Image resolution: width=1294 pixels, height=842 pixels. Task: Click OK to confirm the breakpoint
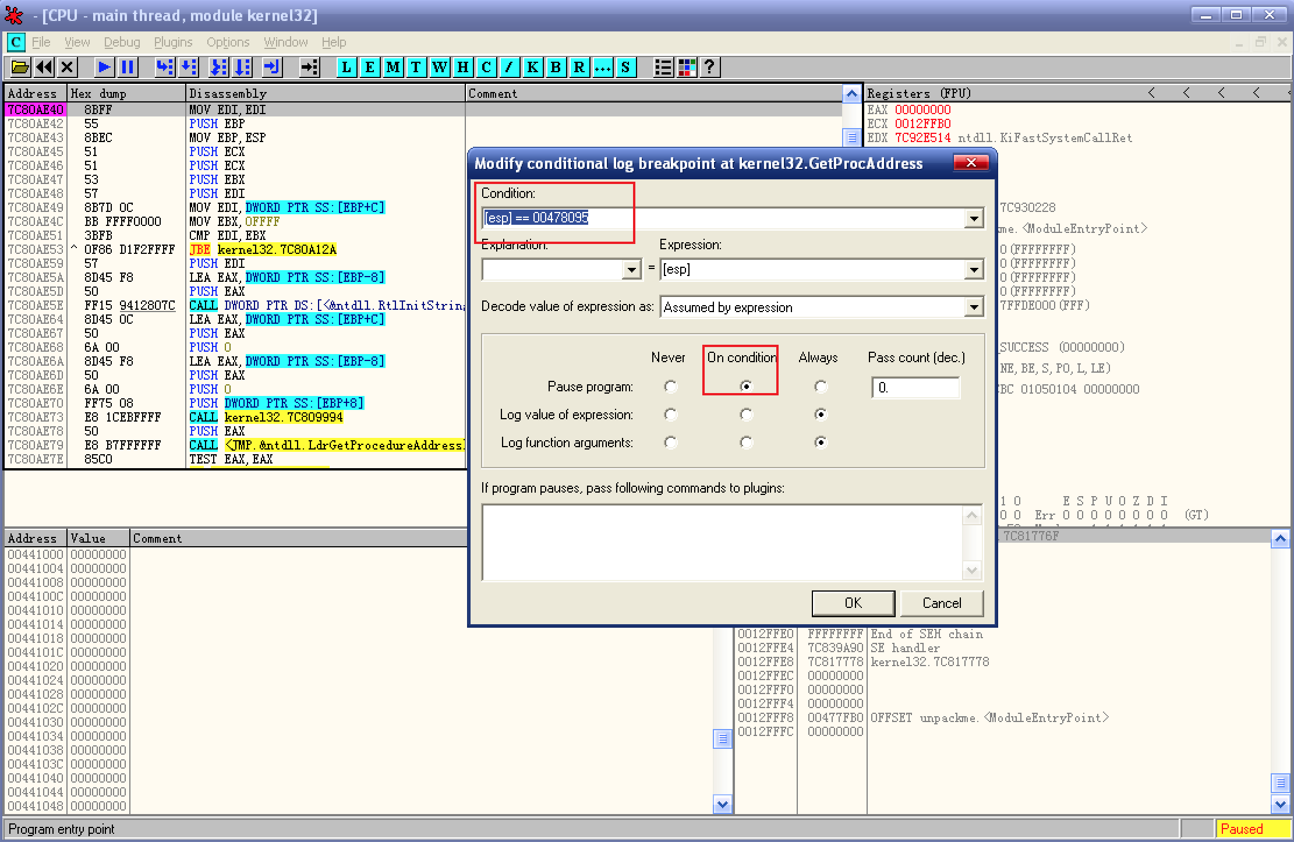pos(853,603)
